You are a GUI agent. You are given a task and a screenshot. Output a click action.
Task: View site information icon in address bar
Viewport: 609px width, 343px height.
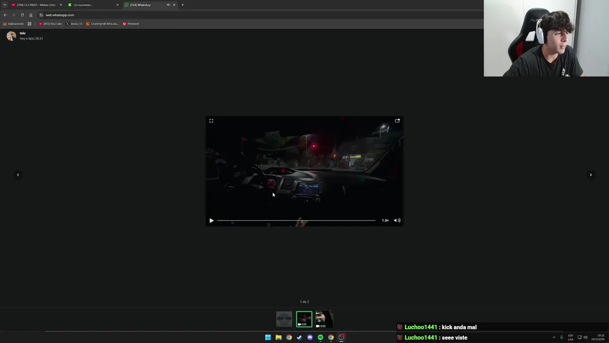[41, 15]
